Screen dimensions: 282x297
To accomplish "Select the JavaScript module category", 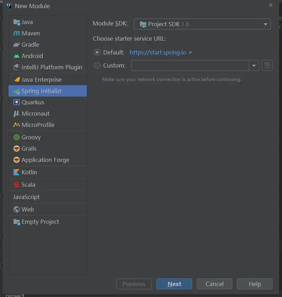I will 27,197.
